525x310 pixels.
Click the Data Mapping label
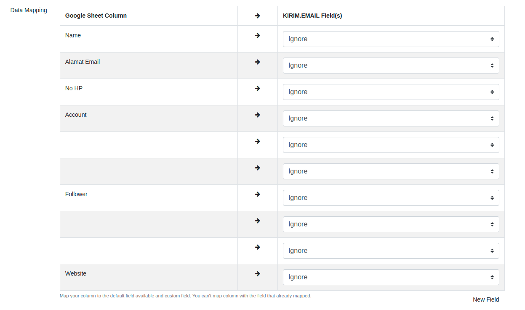click(x=29, y=10)
